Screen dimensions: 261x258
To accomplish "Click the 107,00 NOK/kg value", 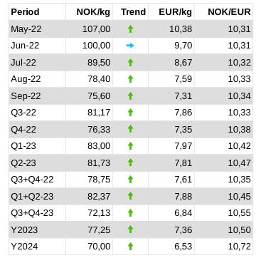I will 97,29.
